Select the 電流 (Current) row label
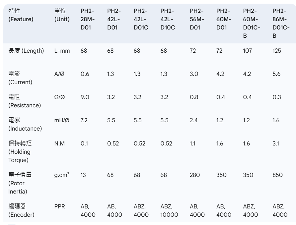Screen dimensions: 296x225 tap(20, 78)
